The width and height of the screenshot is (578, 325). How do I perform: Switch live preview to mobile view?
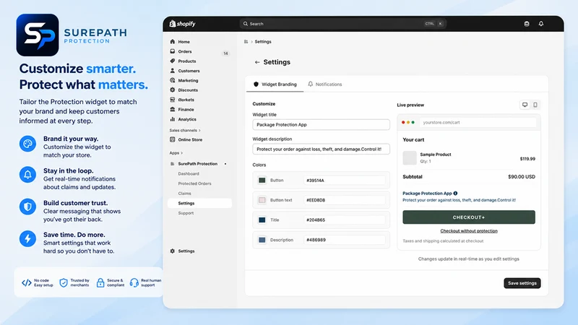click(535, 105)
